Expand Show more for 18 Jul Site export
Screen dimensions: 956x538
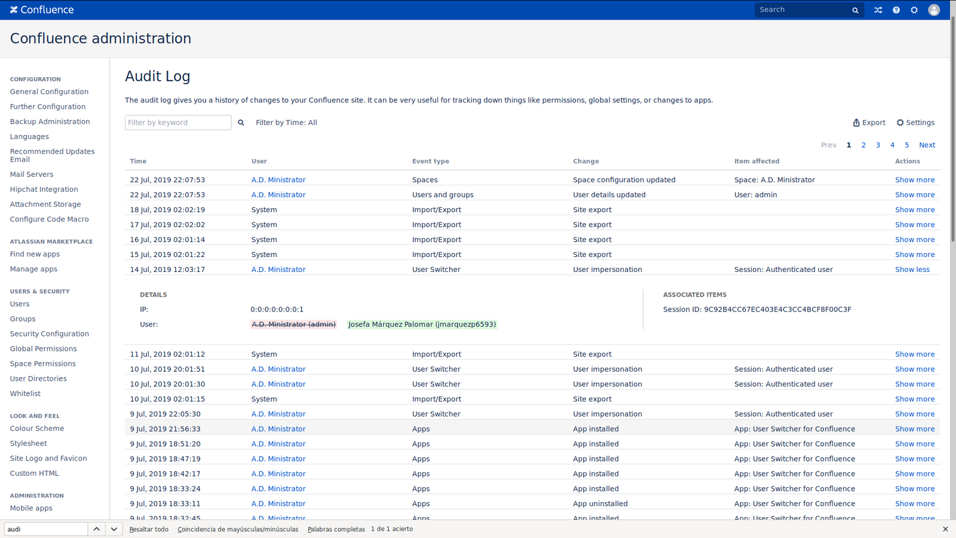pos(915,210)
